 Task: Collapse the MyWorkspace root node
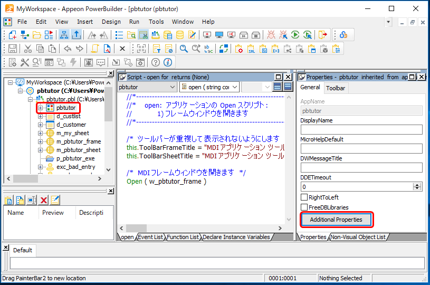[10, 82]
